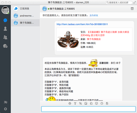137x113 pixels.
Task: Switch to the messages chat bubble view
Action: (x=5, y=20)
